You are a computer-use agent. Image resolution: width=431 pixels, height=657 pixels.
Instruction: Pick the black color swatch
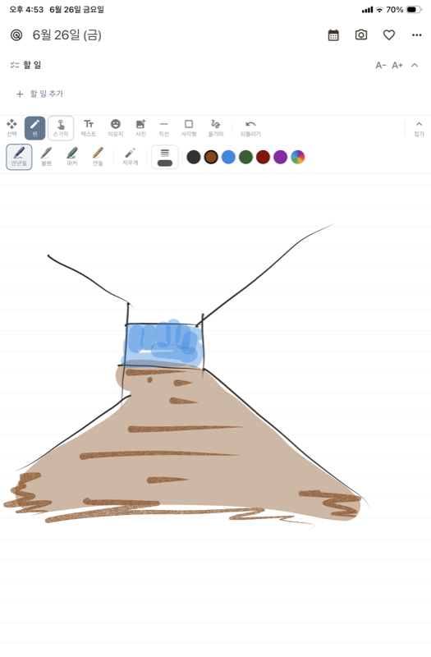pos(194,157)
